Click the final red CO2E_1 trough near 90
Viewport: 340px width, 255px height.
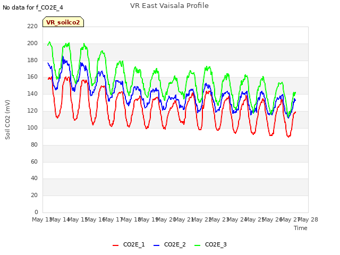click(288, 137)
